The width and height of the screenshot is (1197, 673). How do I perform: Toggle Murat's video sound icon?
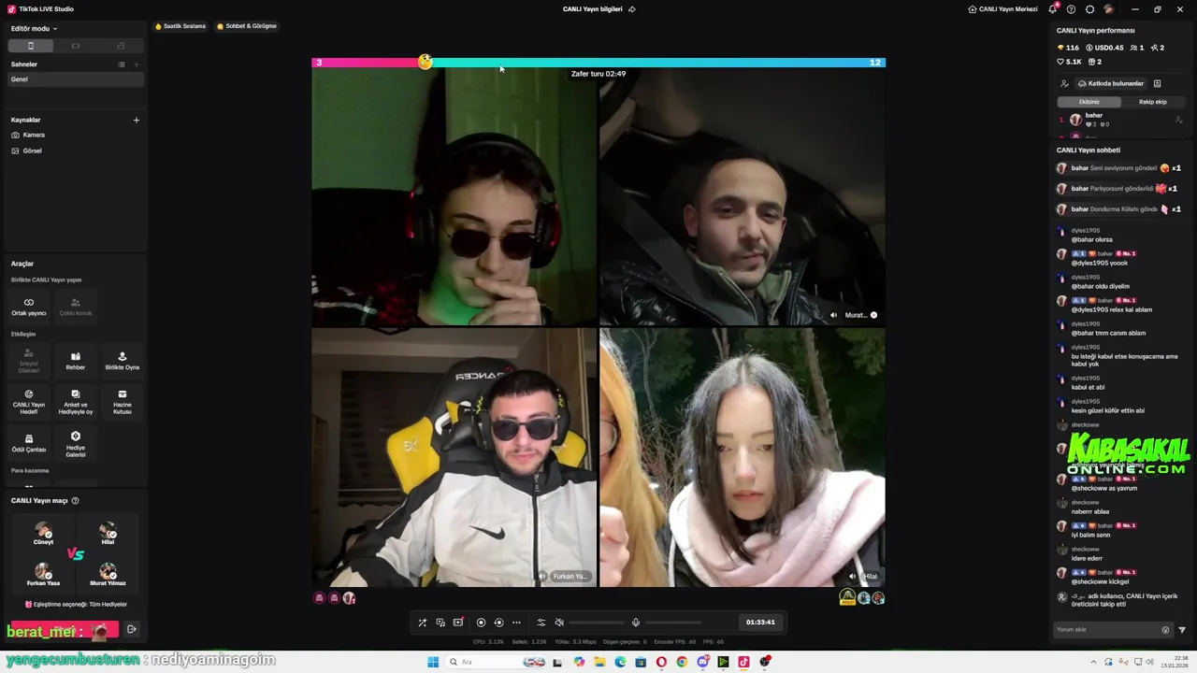pos(834,315)
